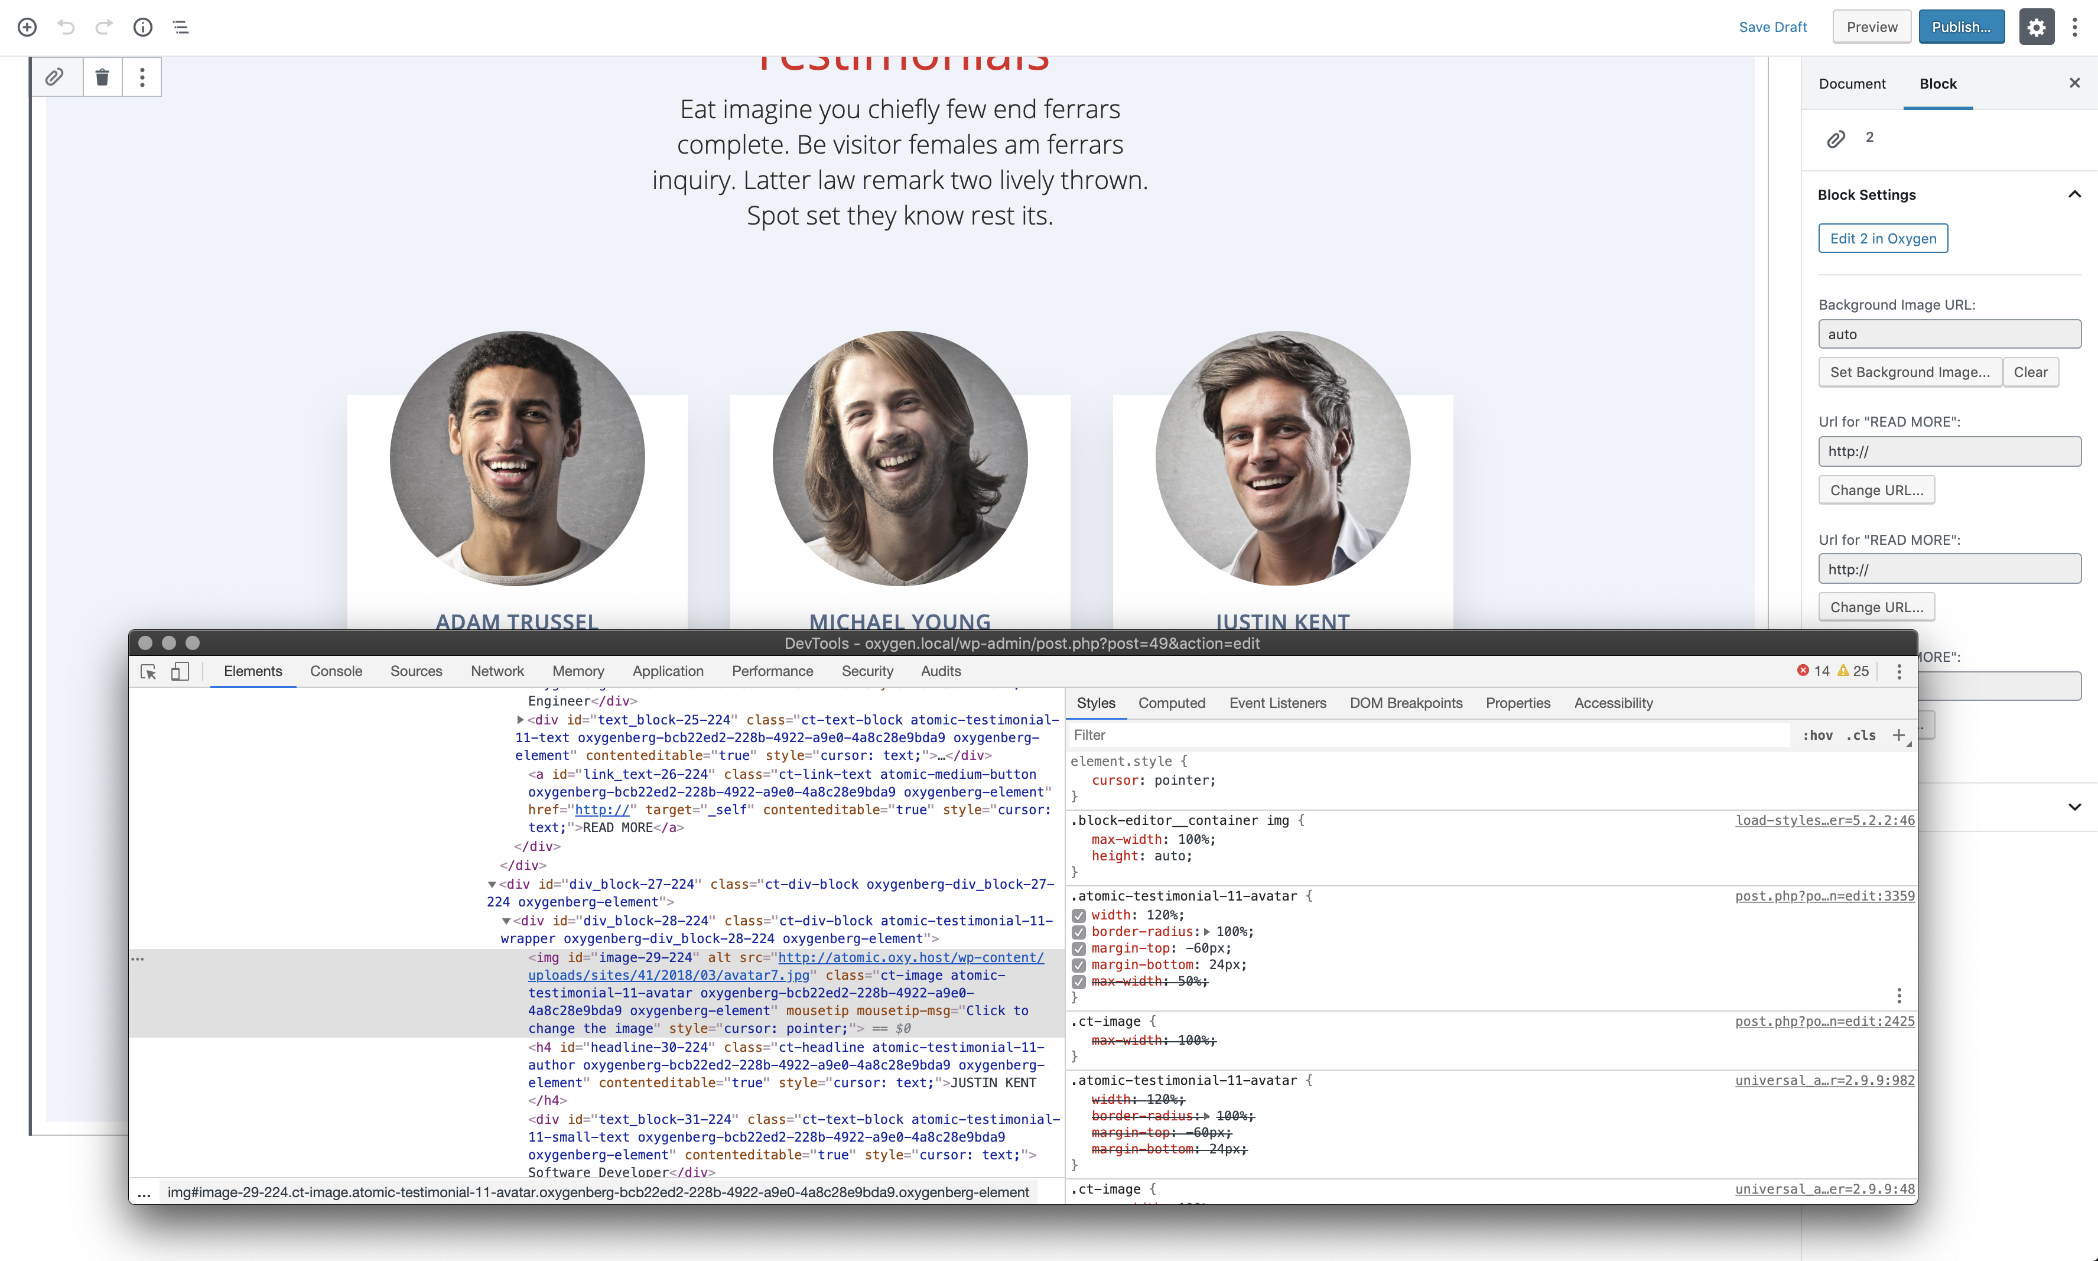Delete the block using the trash icon

pos(102,76)
